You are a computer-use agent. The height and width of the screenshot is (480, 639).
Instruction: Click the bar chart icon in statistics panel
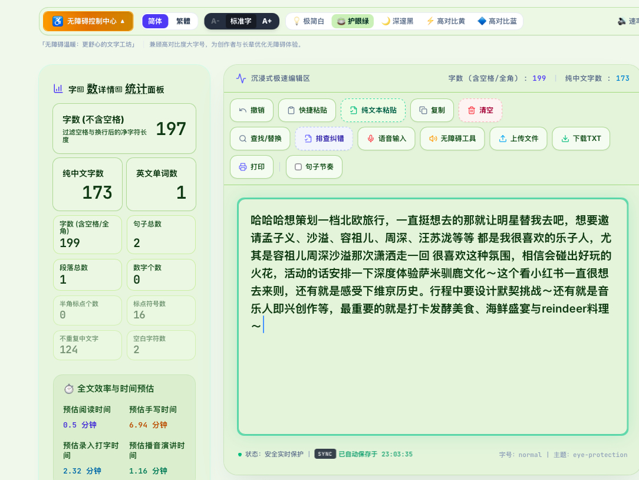point(58,88)
